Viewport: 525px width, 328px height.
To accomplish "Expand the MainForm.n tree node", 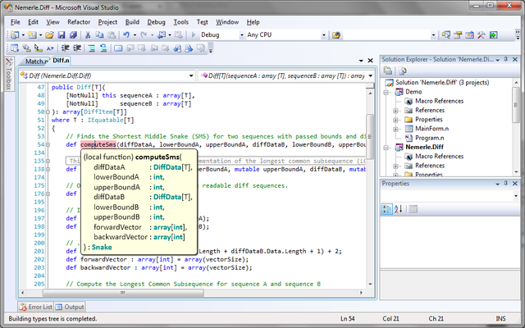I will pos(396,129).
